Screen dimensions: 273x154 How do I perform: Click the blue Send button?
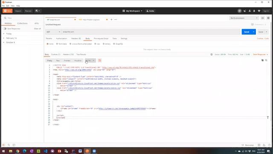click(247, 32)
